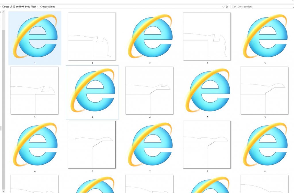Viewport: 294px width, 193px height.
Task: Select the Internet Explorer icon file named 6
Action: pos(35,145)
